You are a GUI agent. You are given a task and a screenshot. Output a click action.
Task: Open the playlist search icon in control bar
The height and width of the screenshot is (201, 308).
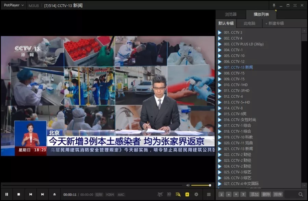pyautogui.click(x=178, y=194)
